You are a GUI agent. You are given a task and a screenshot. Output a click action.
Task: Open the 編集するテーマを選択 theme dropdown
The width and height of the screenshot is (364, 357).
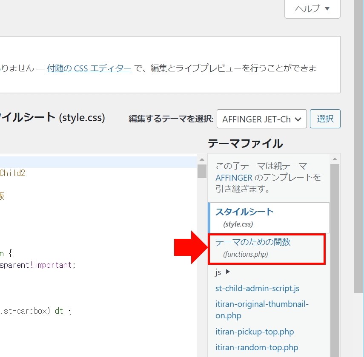[x=261, y=119]
